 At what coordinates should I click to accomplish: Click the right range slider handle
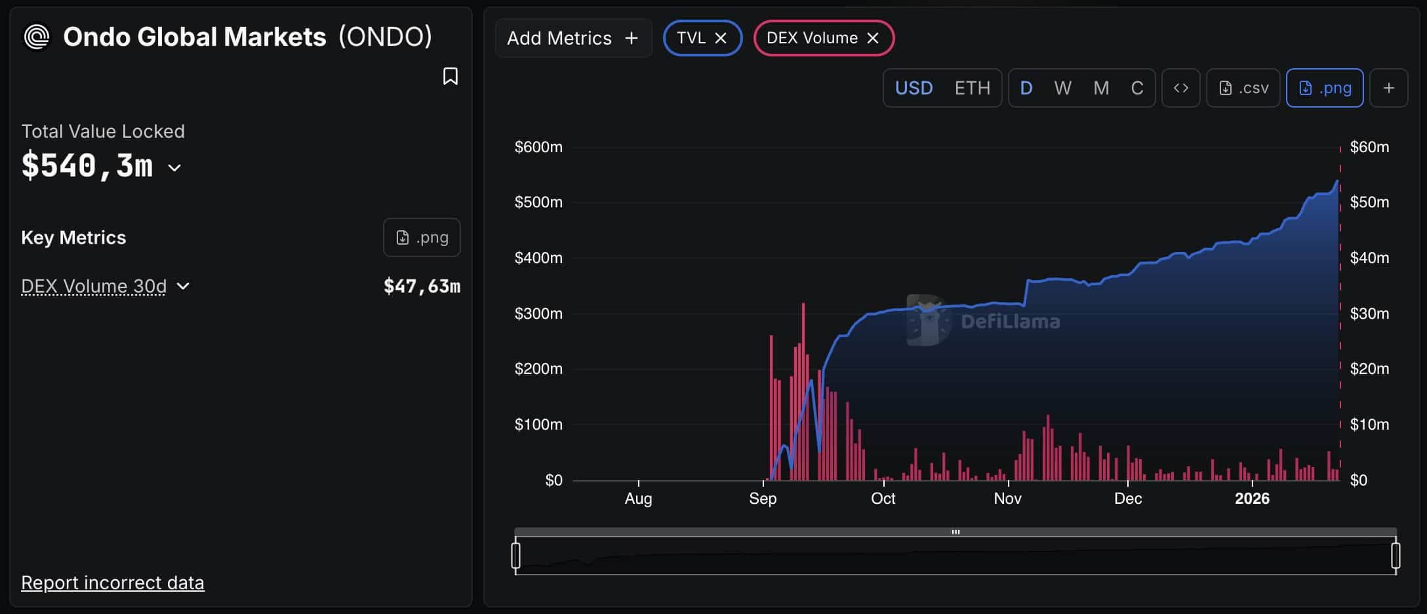[x=1396, y=556]
